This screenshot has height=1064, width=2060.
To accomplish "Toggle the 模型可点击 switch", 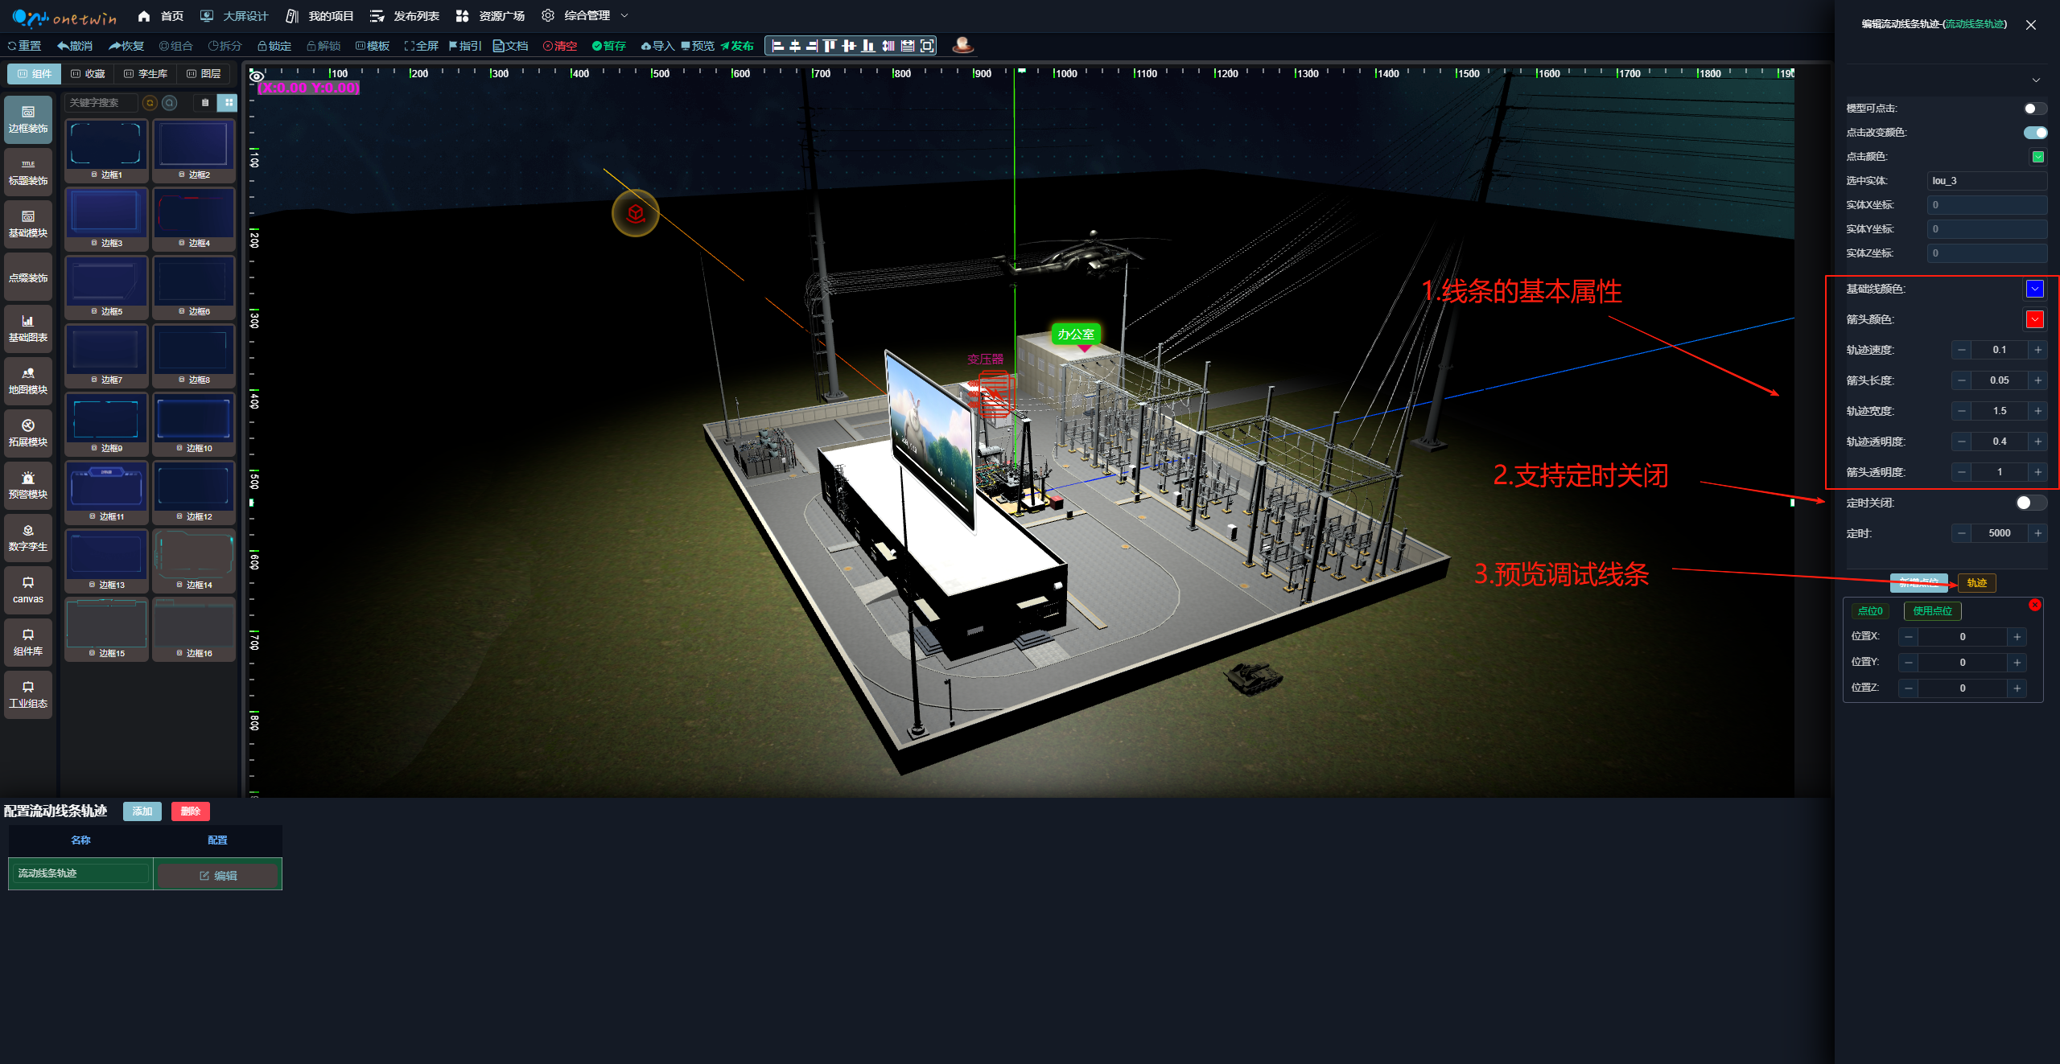I will (2034, 109).
